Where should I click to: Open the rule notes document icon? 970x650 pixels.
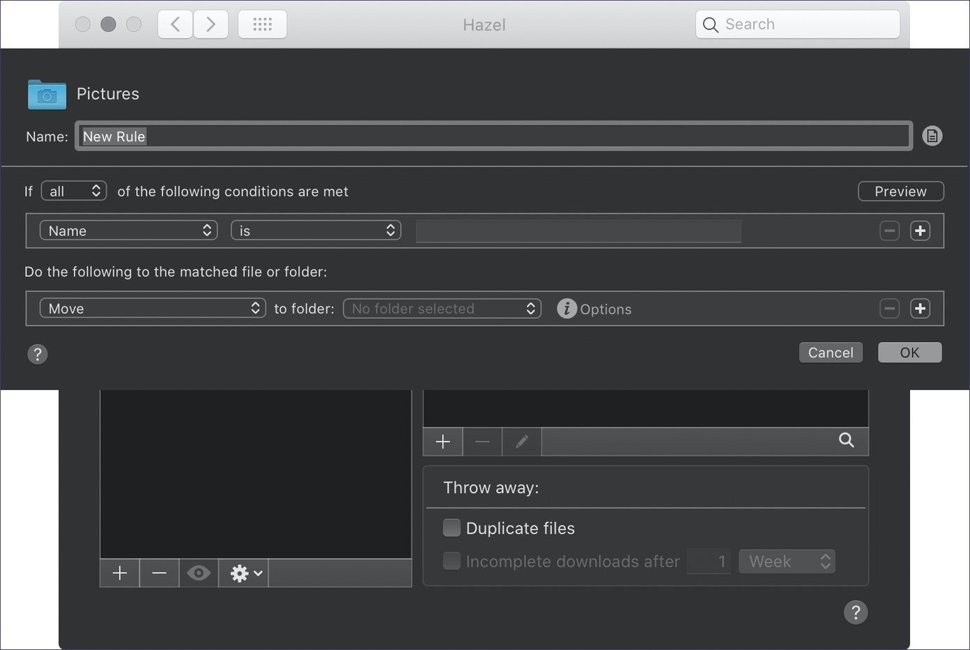point(932,136)
